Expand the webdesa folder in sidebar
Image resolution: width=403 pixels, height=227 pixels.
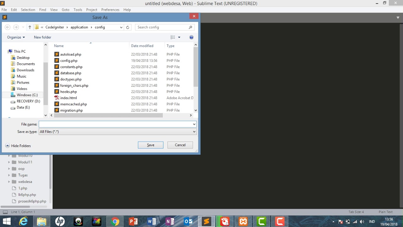click(x=9, y=182)
